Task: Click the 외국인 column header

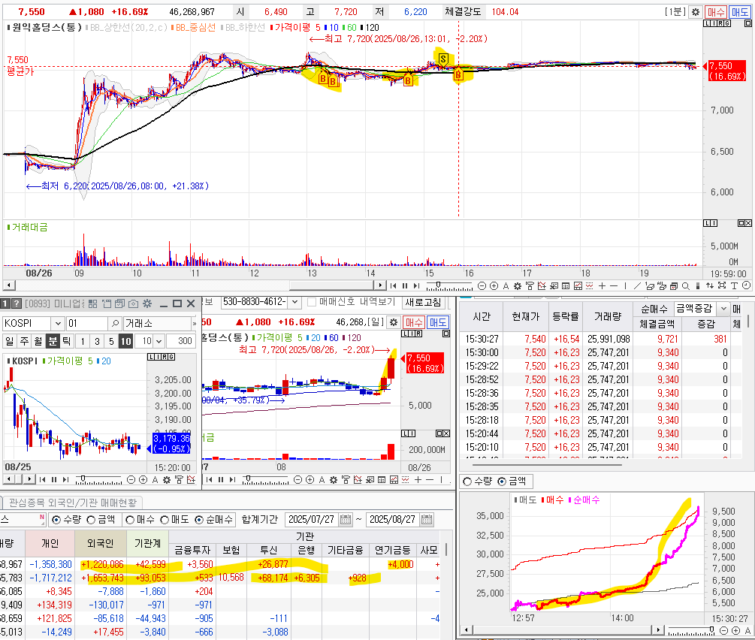Action: tap(100, 543)
